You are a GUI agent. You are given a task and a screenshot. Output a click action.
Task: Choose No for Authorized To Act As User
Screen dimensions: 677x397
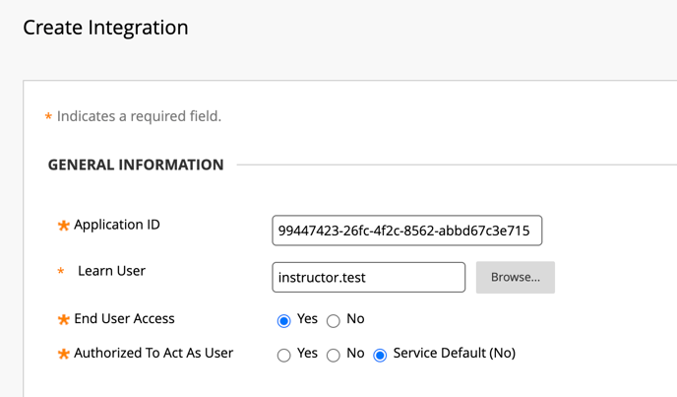point(333,355)
